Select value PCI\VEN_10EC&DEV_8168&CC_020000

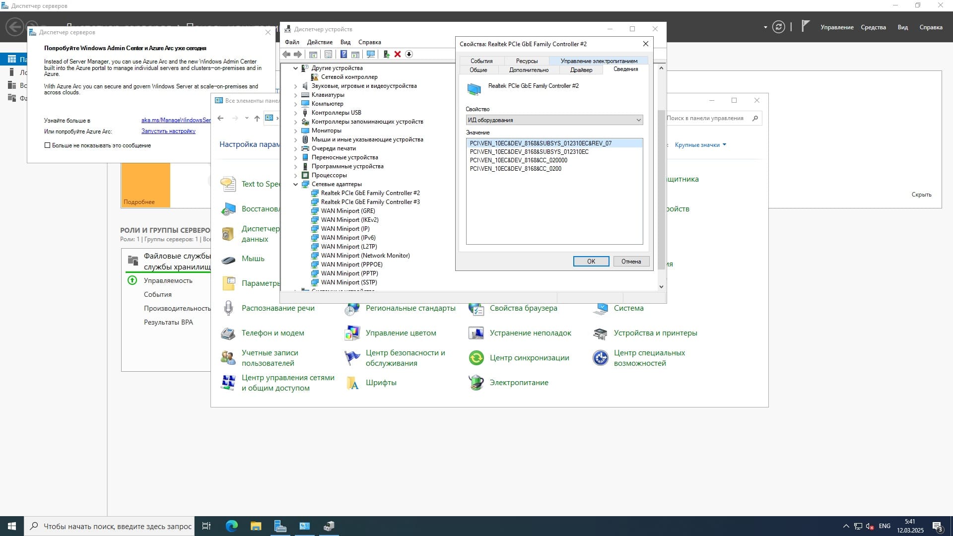[x=518, y=160]
